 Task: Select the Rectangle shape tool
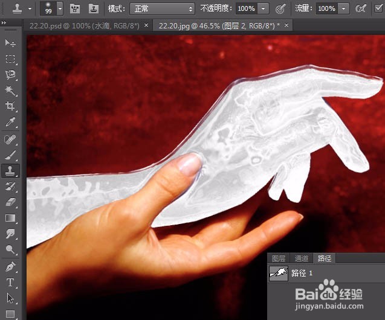10,314
